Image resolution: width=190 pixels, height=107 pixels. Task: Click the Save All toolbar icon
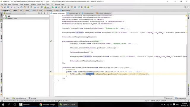pos(5,7)
